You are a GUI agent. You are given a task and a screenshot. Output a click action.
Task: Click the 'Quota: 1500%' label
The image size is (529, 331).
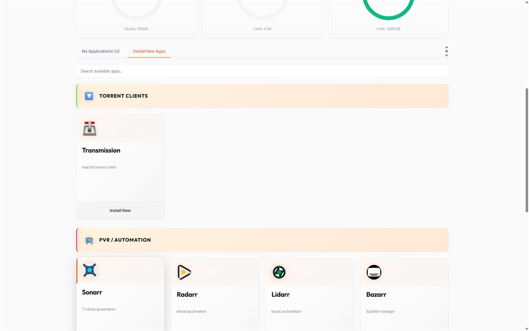pos(136,29)
